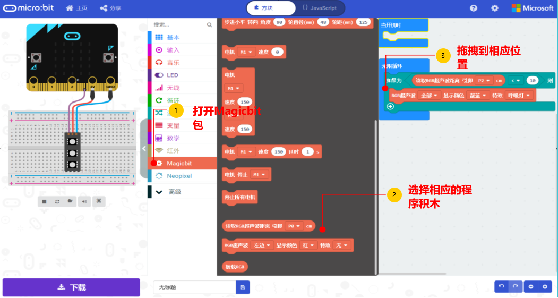Open the settings gear icon
The width and height of the screenshot is (558, 298).
point(495,8)
